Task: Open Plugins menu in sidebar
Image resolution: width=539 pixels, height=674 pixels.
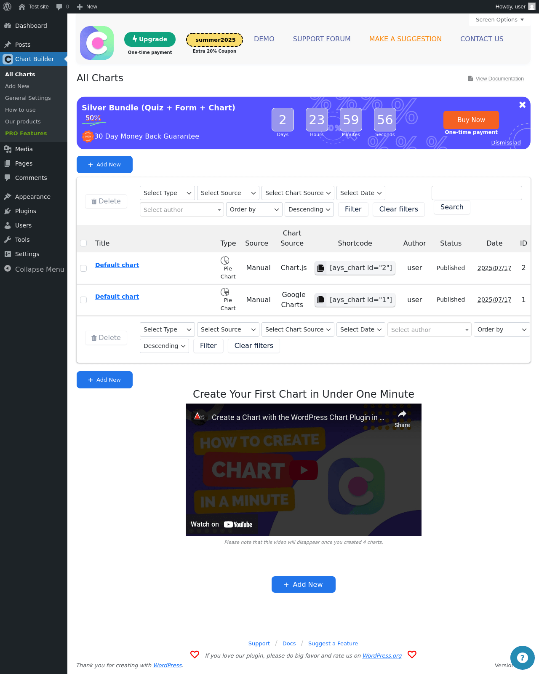Action: coord(34,211)
